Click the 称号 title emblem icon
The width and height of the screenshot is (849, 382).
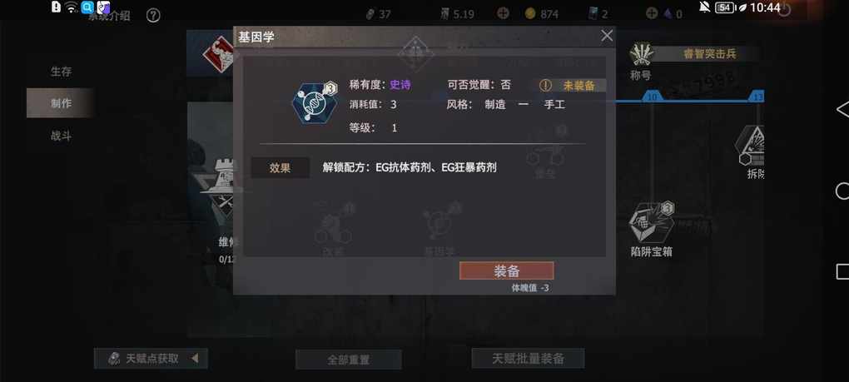[642, 54]
